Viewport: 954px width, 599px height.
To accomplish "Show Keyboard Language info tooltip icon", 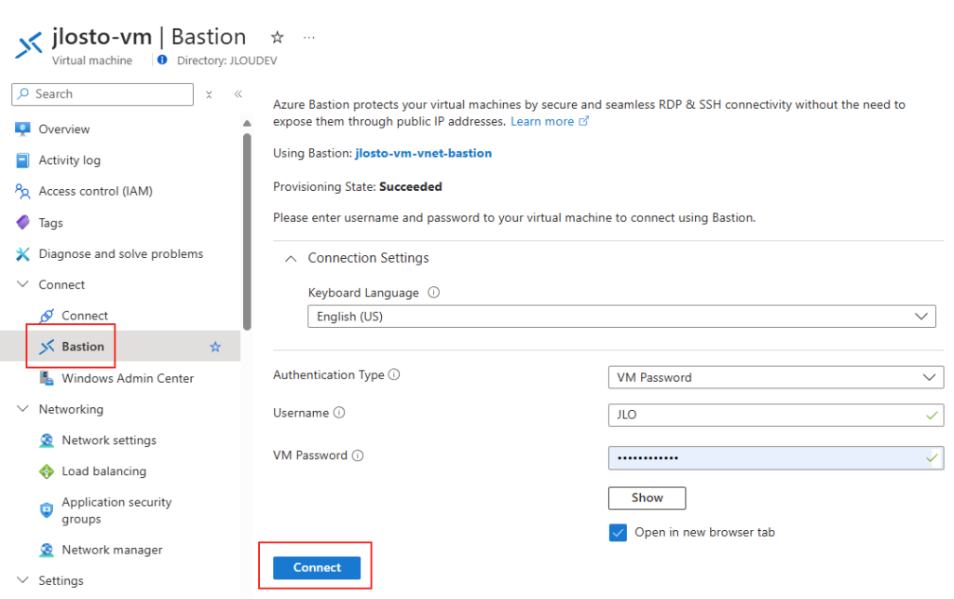I will [433, 293].
